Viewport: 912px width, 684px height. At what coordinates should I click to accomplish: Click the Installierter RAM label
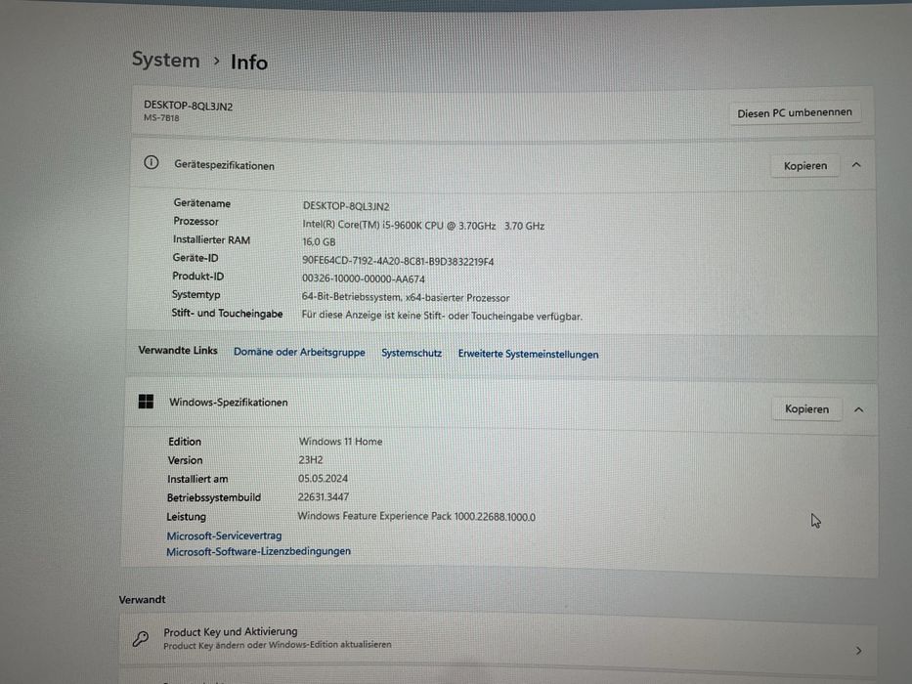(211, 239)
